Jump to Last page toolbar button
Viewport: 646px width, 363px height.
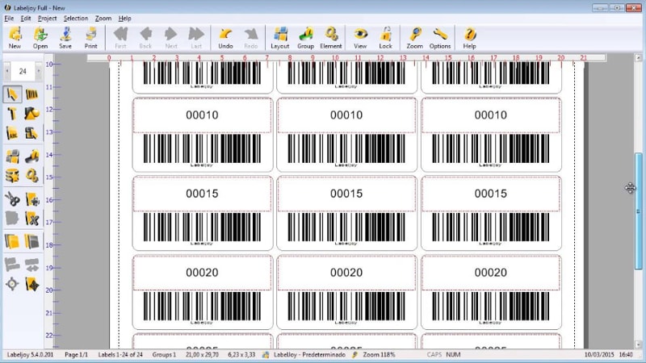[196, 38]
